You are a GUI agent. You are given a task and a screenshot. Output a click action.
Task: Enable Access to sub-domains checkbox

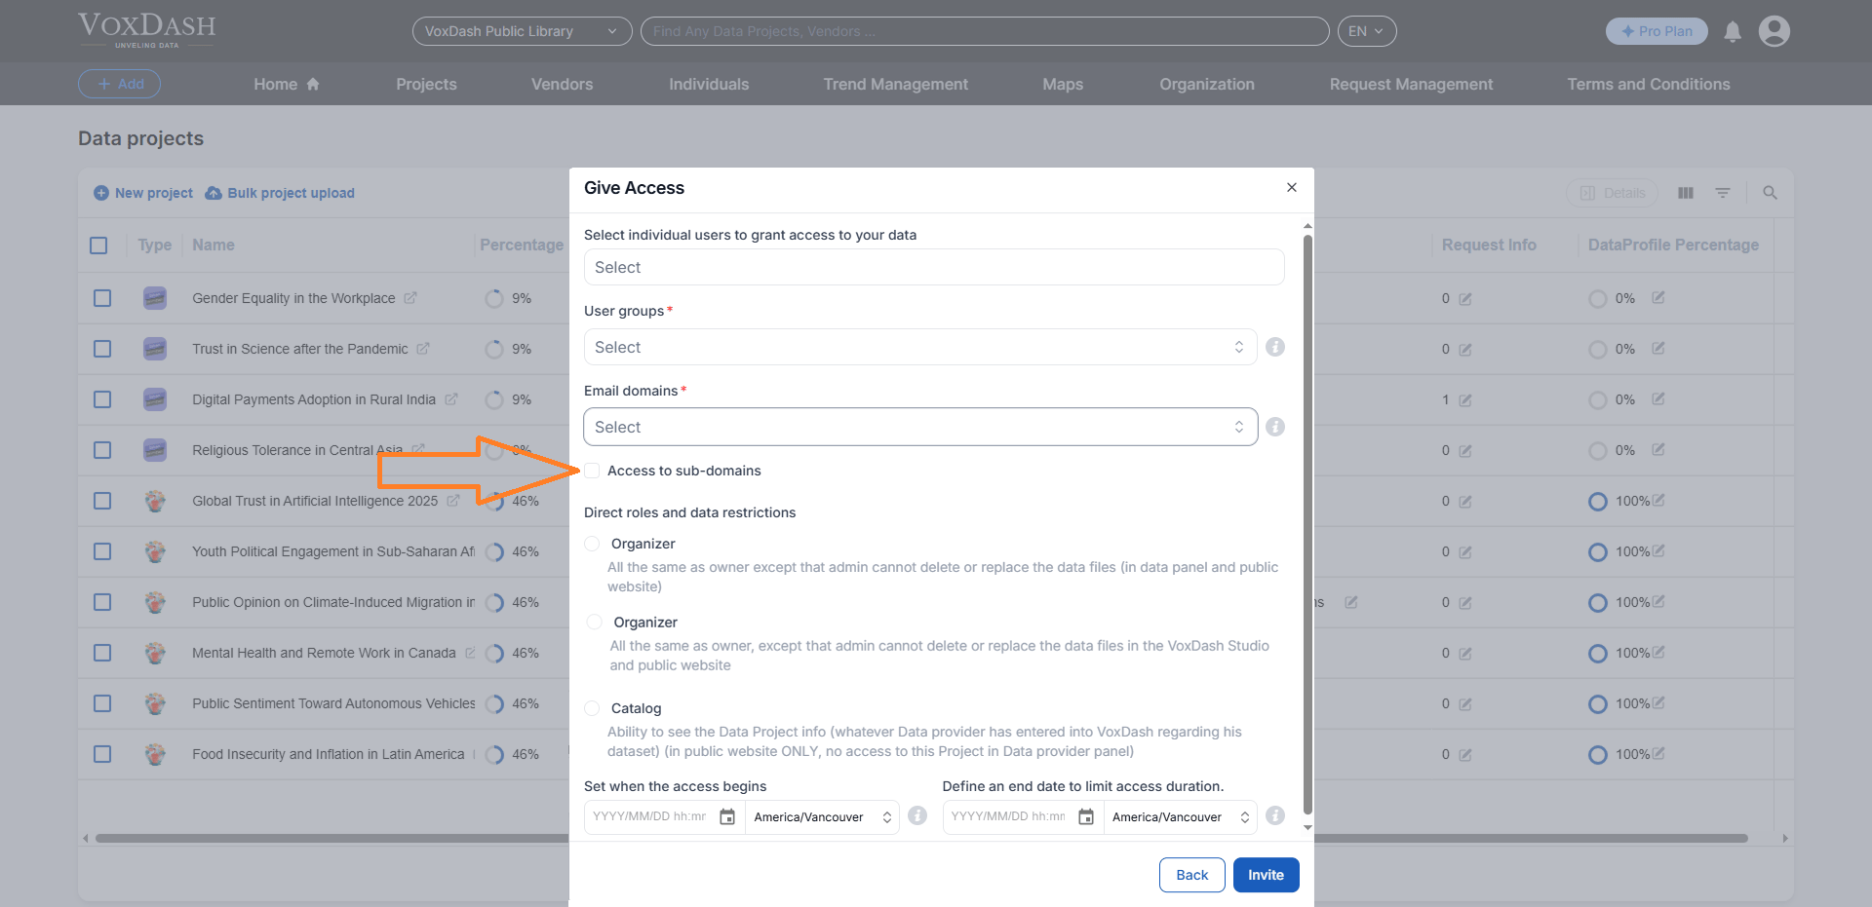592,471
